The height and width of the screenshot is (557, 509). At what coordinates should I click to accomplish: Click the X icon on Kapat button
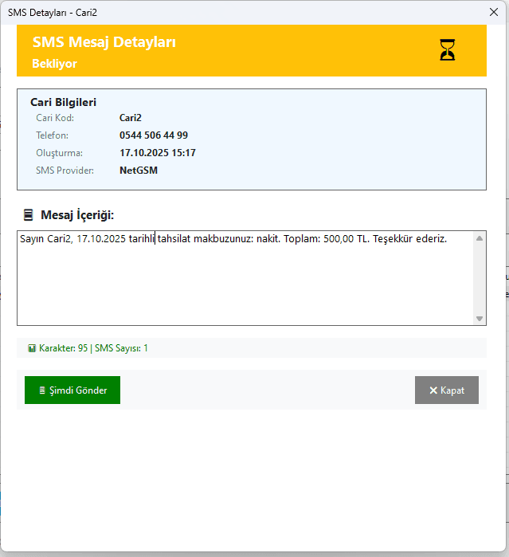click(x=433, y=390)
